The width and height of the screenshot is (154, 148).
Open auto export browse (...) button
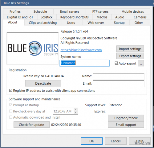coord(141,63)
